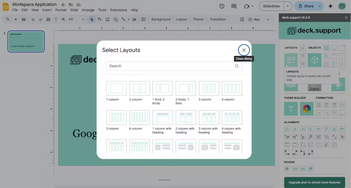This screenshot has height=188, width=351.
Task: Select the 4 column layout
Action: coord(232,88)
